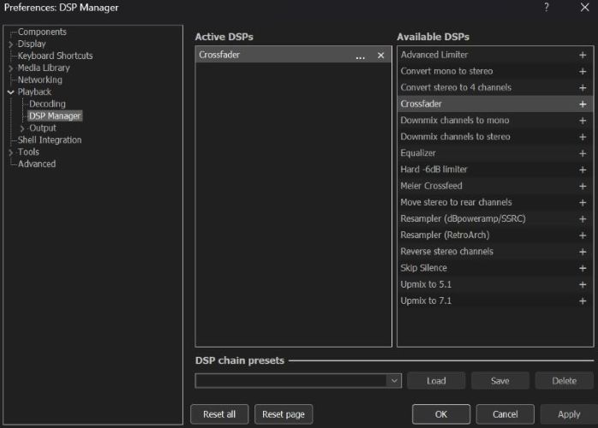The width and height of the screenshot is (598, 428).
Task: Open the DSP chain presets dropdown
Action: [x=393, y=381]
